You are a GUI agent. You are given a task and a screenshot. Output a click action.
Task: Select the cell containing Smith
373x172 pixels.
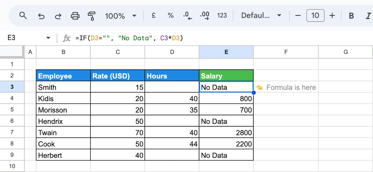point(63,87)
